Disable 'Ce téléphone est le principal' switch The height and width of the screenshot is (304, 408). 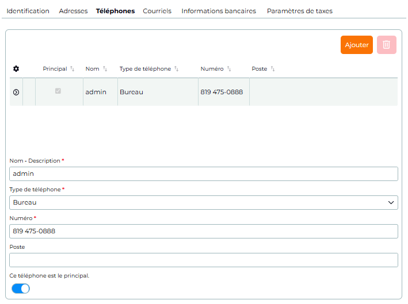(21, 288)
